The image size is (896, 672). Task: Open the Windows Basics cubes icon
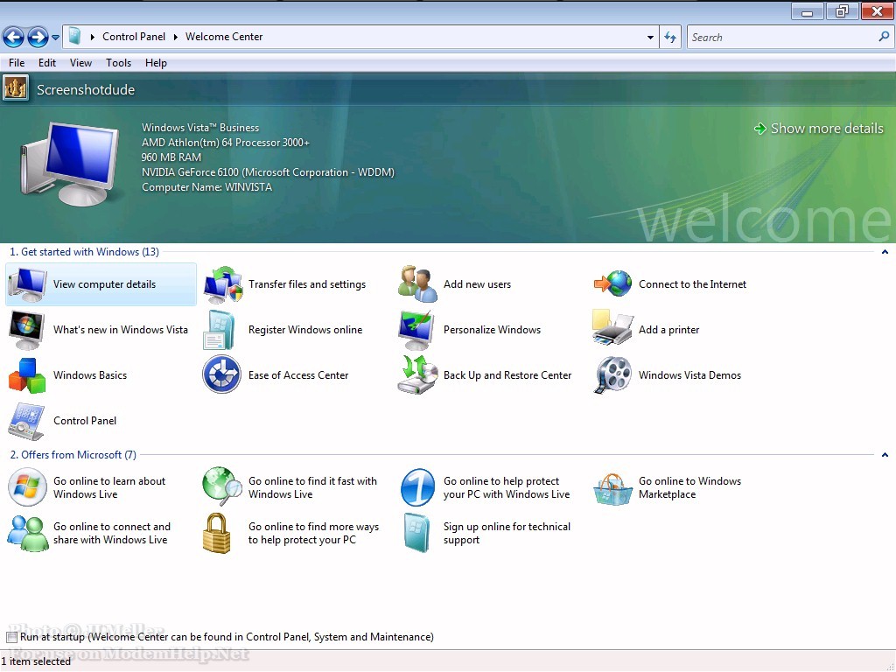pos(27,375)
